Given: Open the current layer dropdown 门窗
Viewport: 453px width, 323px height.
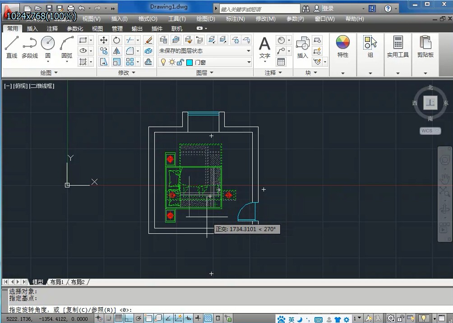Looking at the screenshot, I should pyautogui.click(x=205, y=62).
